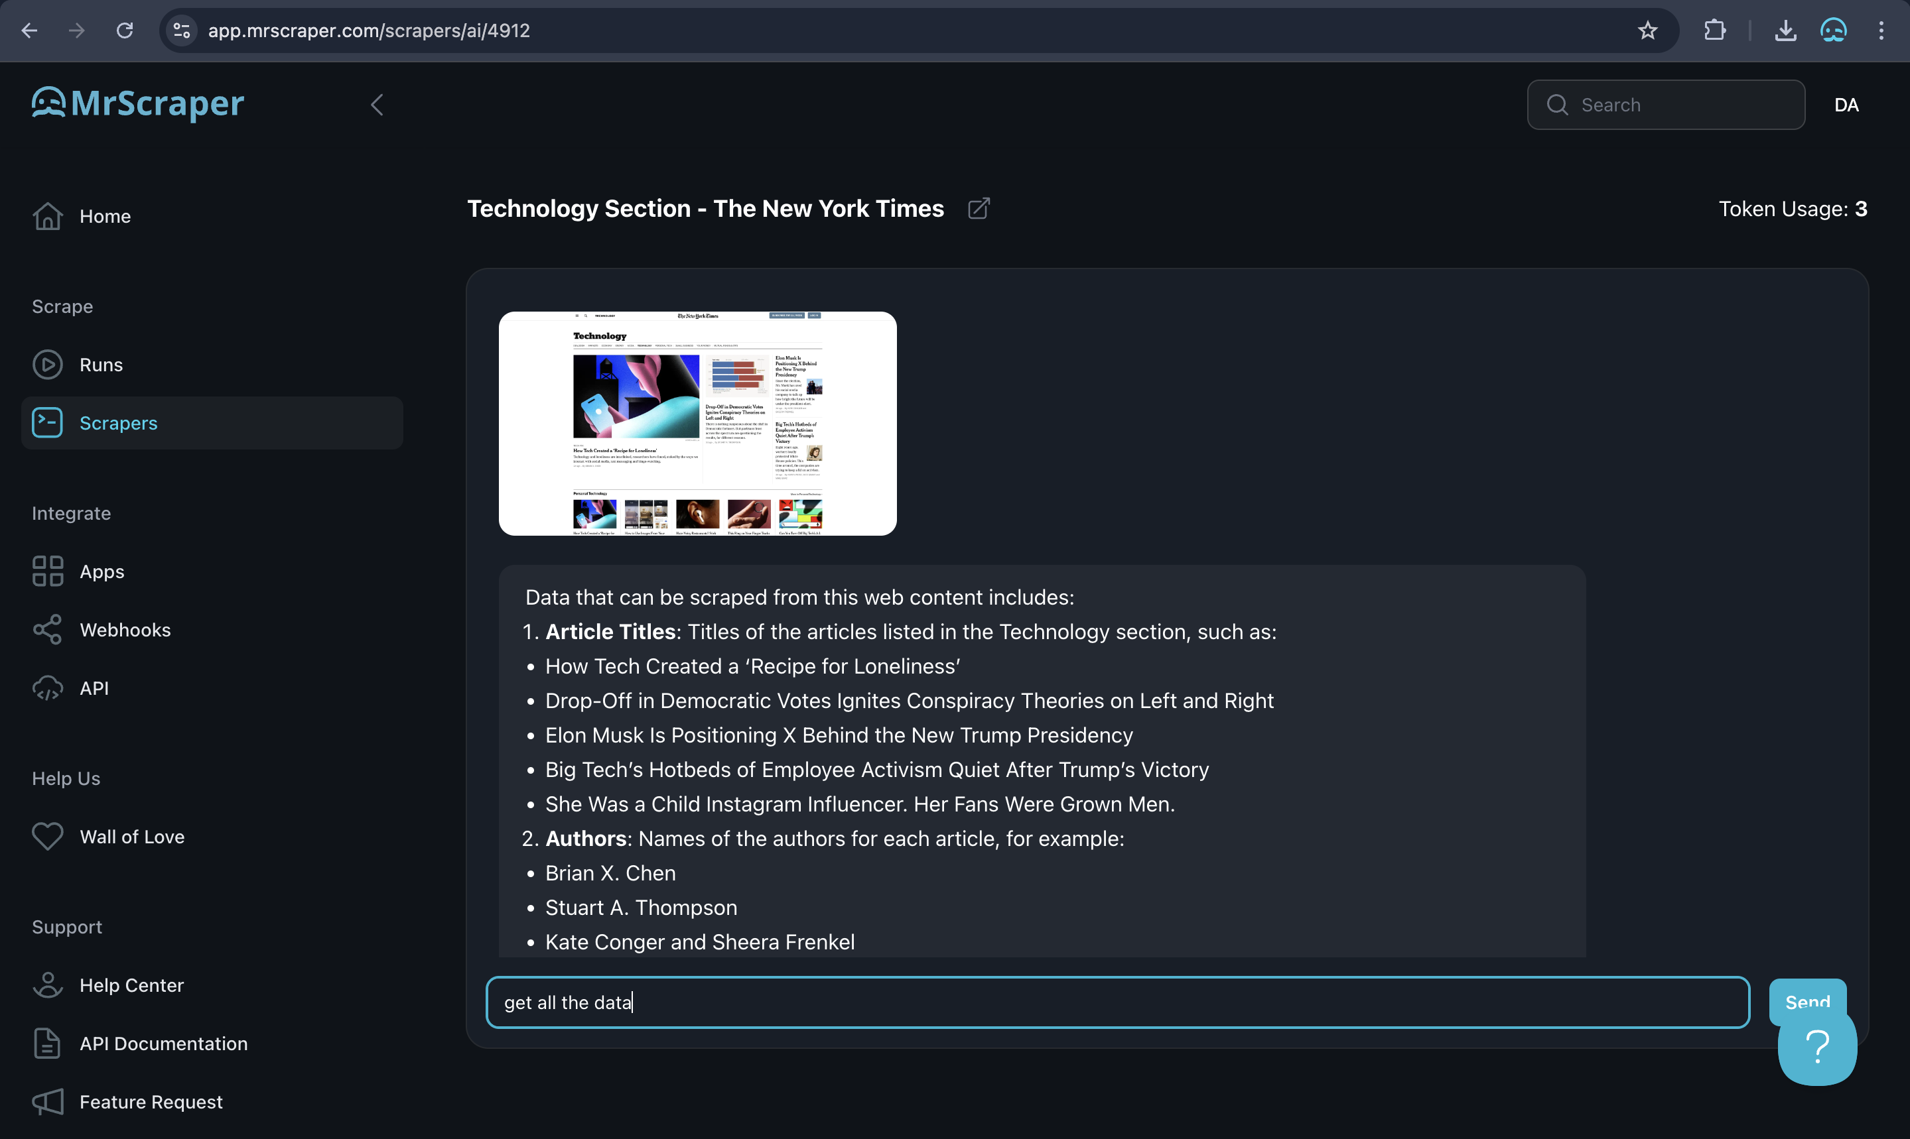Open Help Center link
Image resolution: width=1910 pixels, height=1139 pixels.
[212, 985]
